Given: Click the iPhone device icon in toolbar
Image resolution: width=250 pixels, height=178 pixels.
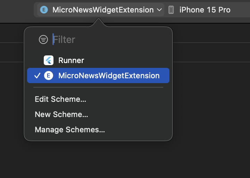Looking at the screenshot, I should [171, 10].
